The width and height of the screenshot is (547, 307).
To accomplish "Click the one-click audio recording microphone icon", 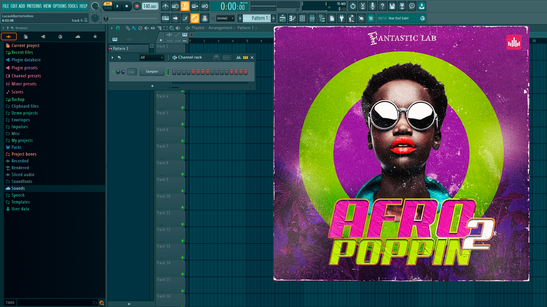I will click(x=372, y=6).
